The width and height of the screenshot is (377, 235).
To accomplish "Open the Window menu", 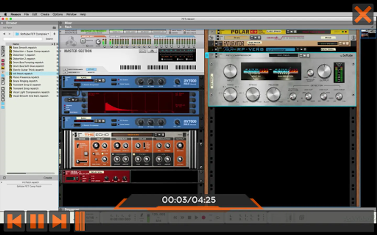I will coord(71,14).
